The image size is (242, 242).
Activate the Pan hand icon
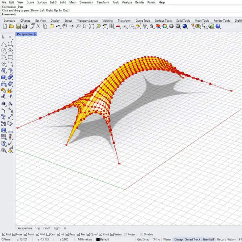tap(65, 26)
